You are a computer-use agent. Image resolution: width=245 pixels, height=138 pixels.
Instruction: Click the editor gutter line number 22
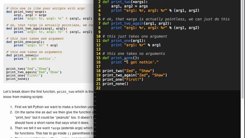click(x=98, y=88)
